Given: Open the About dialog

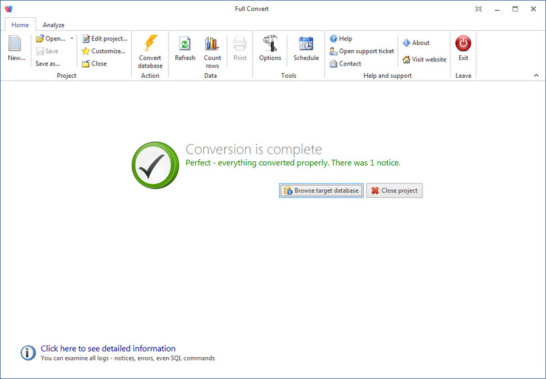Looking at the screenshot, I should (416, 43).
